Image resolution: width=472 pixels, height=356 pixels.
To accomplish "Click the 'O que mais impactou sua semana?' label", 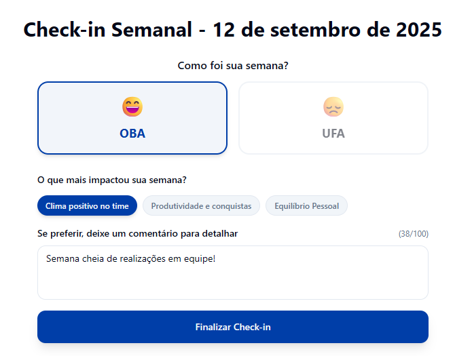I will coord(112,180).
